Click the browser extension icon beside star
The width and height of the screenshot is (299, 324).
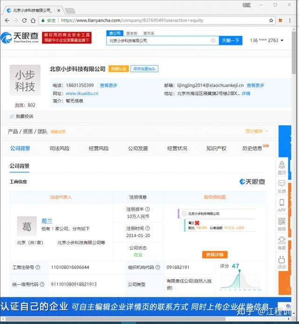click(x=280, y=21)
